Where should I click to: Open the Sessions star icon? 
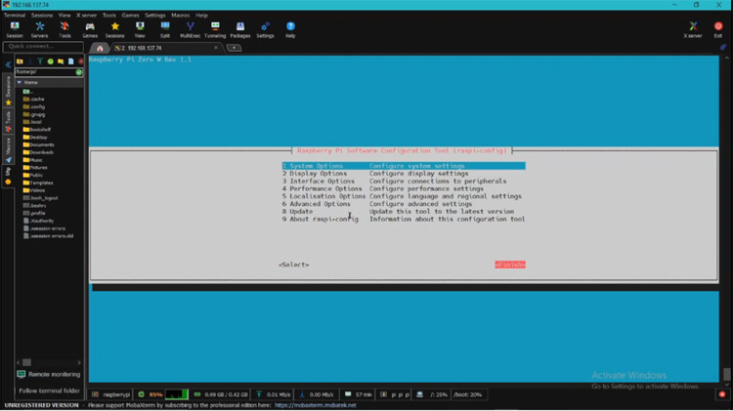click(x=114, y=29)
